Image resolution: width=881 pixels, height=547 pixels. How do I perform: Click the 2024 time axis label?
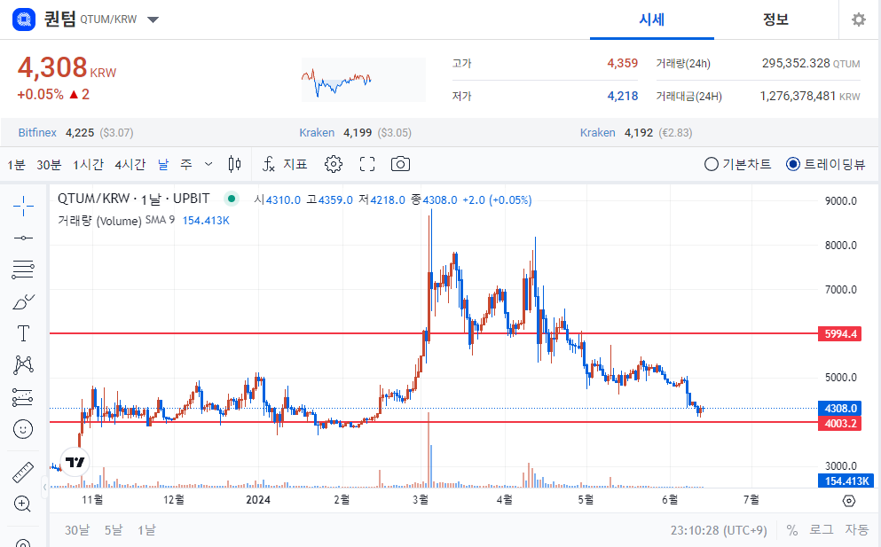click(258, 499)
